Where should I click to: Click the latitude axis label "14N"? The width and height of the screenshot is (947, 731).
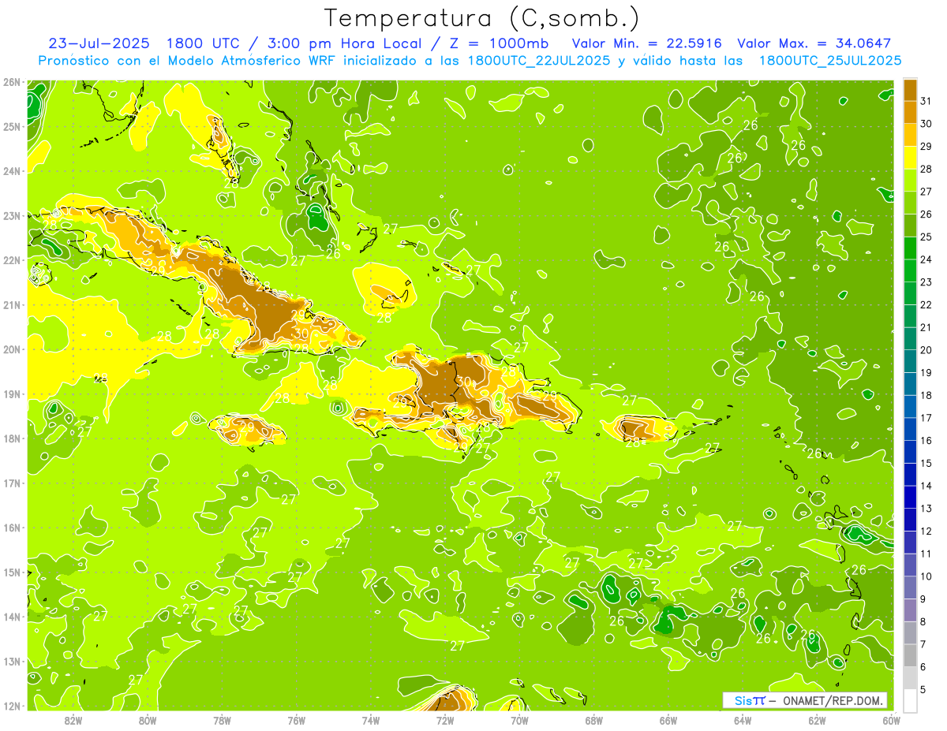tap(12, 617)
